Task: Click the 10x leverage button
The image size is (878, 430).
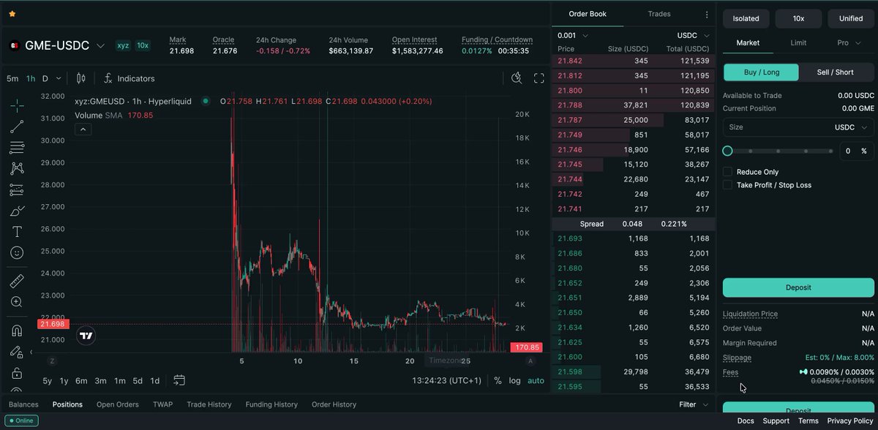Action: click(798, 18)
